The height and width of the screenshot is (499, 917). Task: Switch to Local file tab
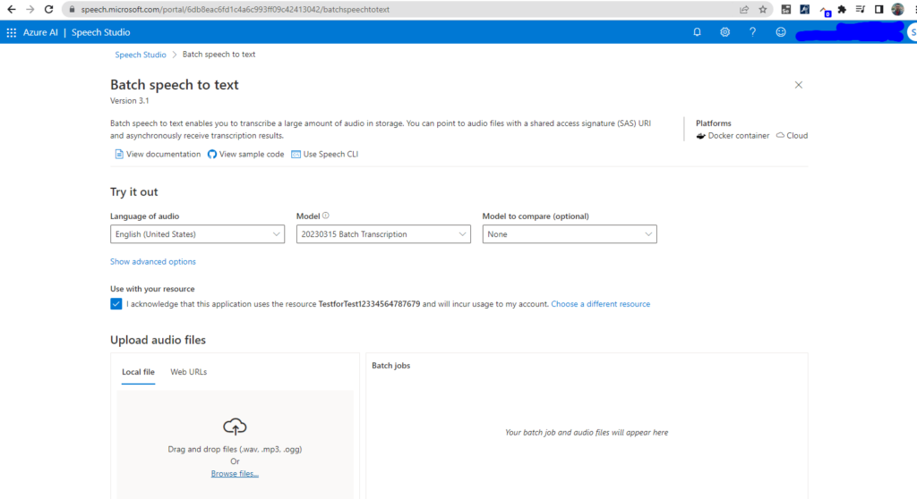tap(138, 372)
